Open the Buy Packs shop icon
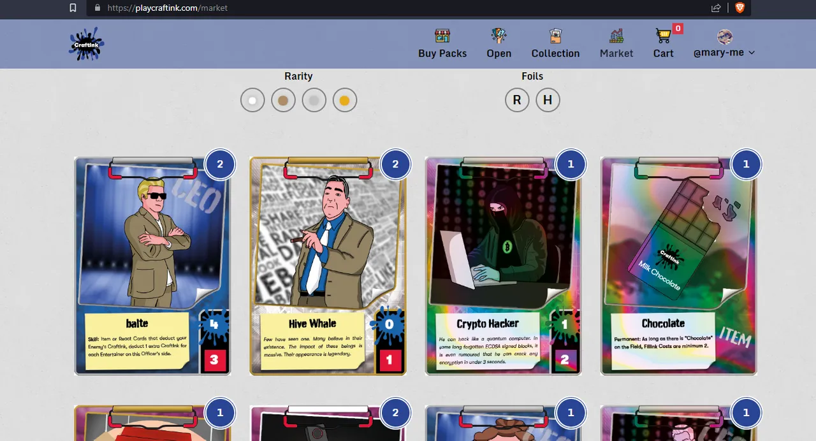816x441 pixels. click(442, 36)
